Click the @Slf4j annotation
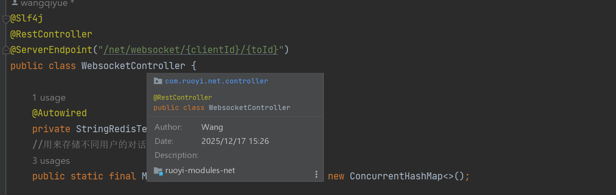 click(27, 18)
